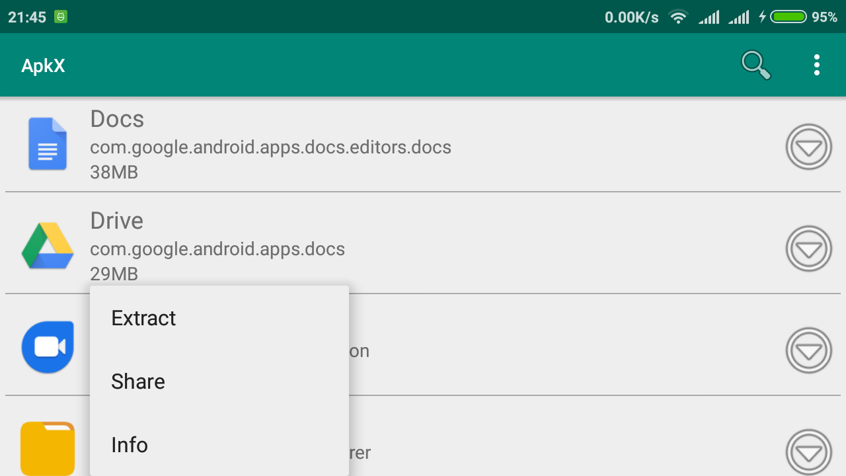Tap the Wi-Fi status icon

click(678, 17)
